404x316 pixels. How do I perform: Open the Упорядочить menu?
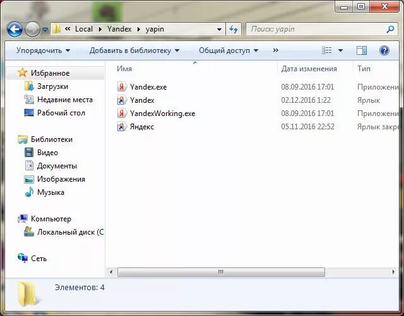click(x=43, y=50)
